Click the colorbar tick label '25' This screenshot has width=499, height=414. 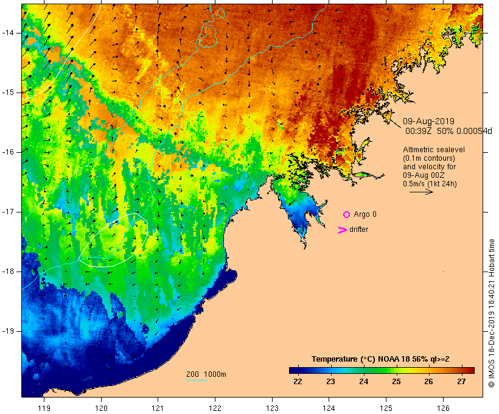pos(396,382)
